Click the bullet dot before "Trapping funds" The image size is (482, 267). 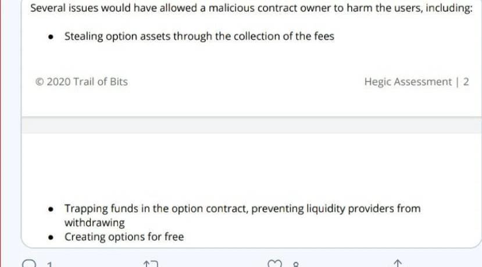pyautogui.click(x=51, y=210)
